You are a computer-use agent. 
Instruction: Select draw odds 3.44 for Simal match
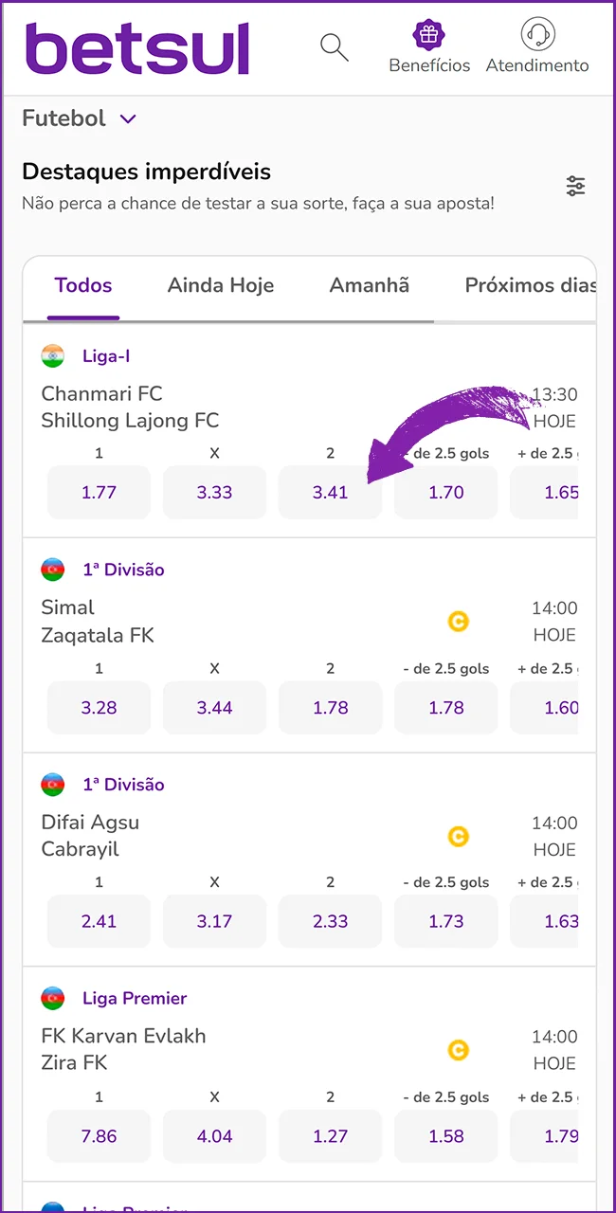[214, 708]
